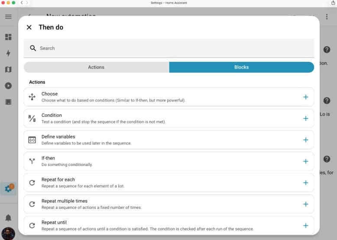Image resolution: width=337 pixels, height=240 pixels.
Task: Click the Search input field
Action: click(173, 48)
